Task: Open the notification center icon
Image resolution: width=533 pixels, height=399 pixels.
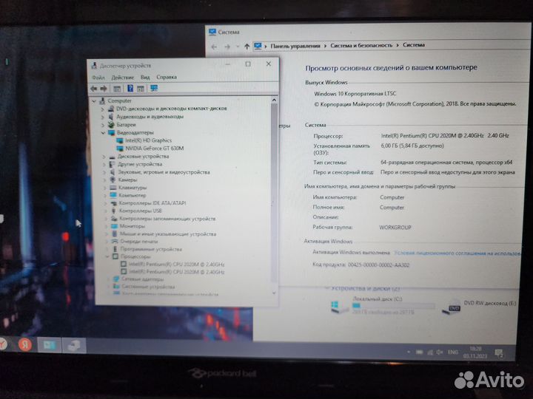Action: (499, 353)
